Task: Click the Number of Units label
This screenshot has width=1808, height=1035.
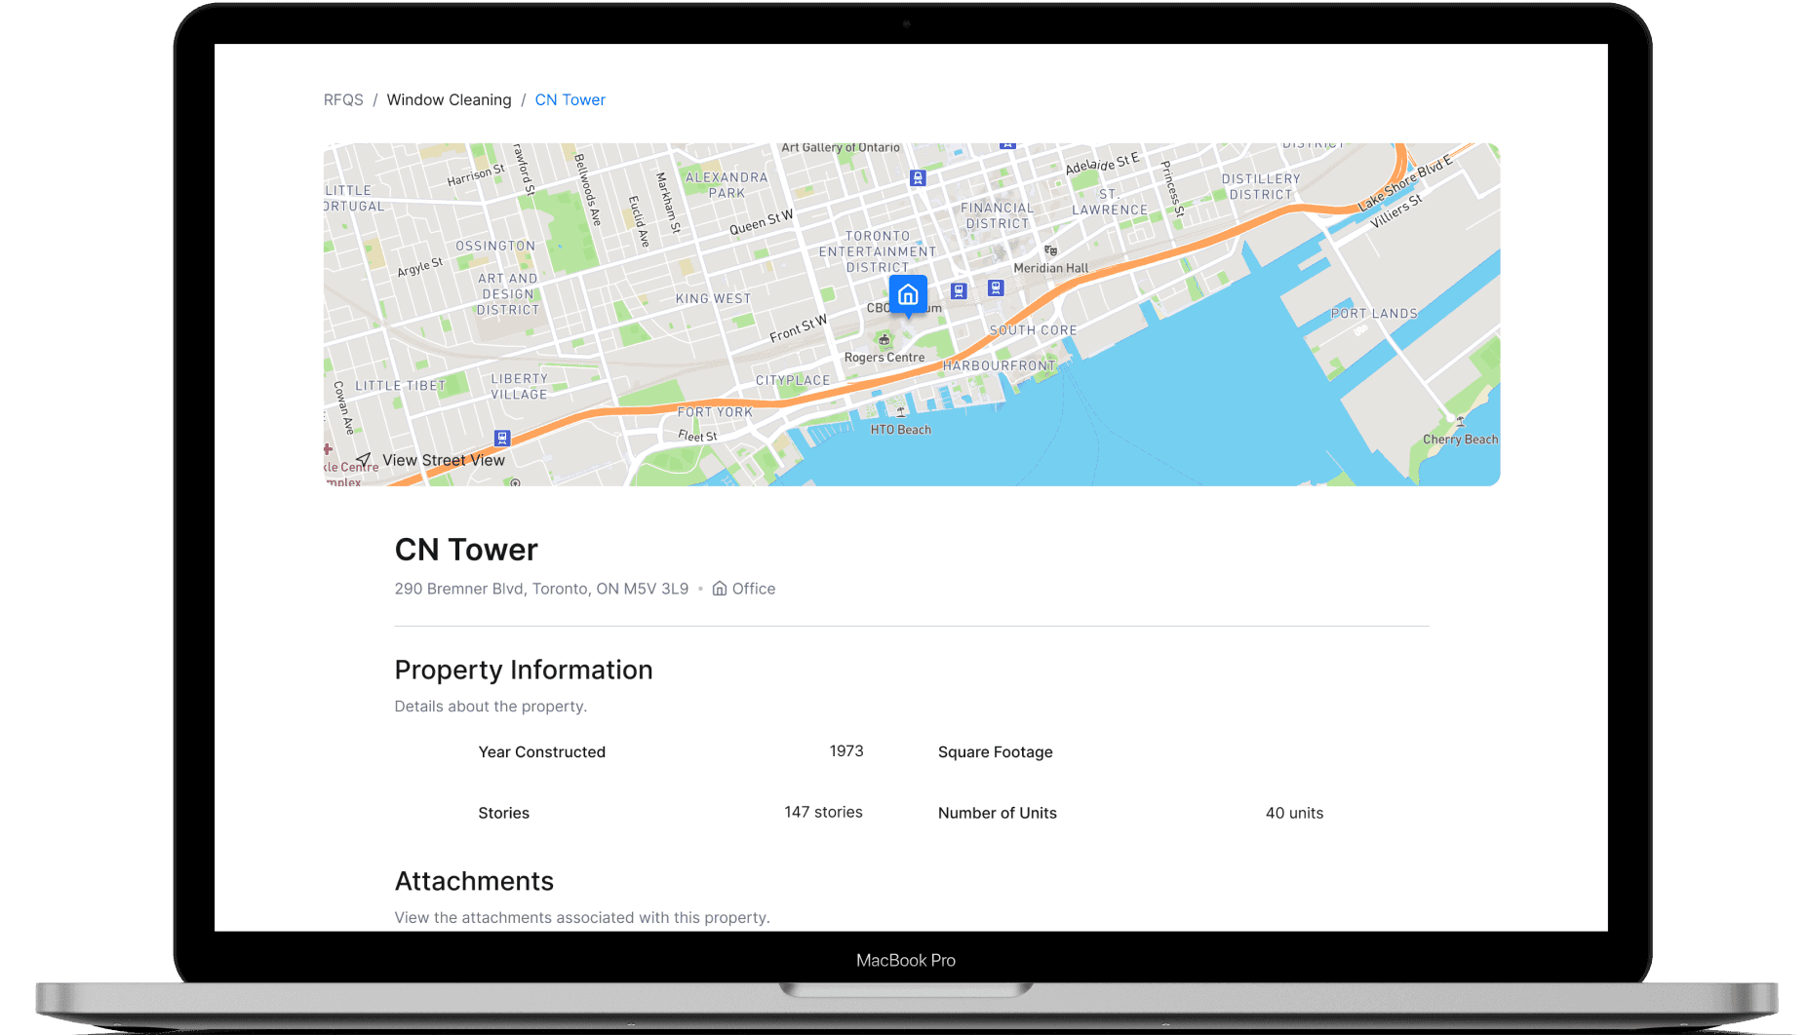Action: [x=998, y=813]
